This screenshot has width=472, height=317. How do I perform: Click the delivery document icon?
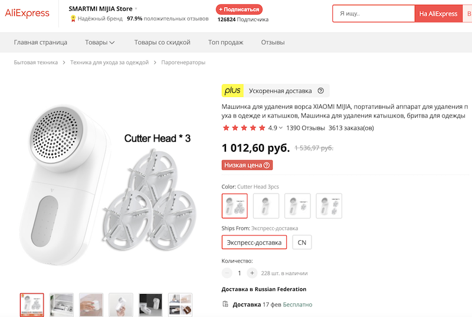tap(225, 304)
